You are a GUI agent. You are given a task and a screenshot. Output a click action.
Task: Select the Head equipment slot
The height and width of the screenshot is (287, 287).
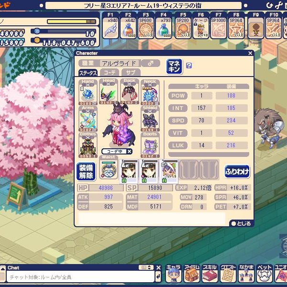pyautogui.click(x=109, y=91)
